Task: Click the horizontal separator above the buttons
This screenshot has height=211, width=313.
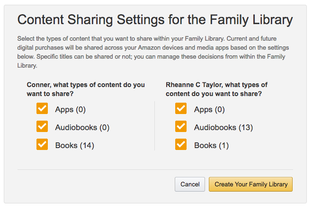Action: pos(155,169)
